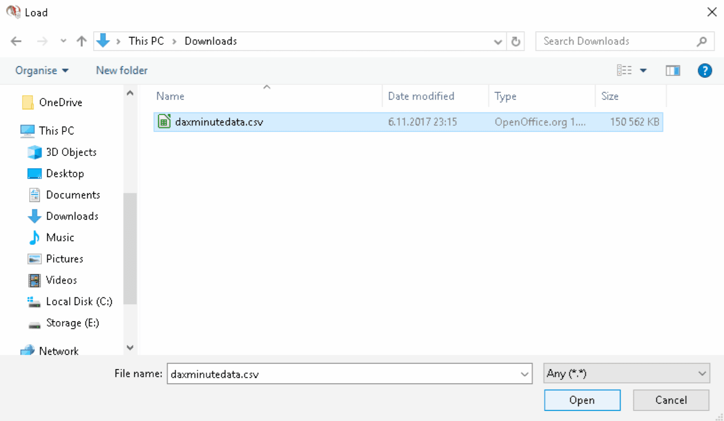Screen dimensions: 724x421
Task: Open 3D Objects folder in sidebar
Action: pyautogui.click(x=71, y=152)
